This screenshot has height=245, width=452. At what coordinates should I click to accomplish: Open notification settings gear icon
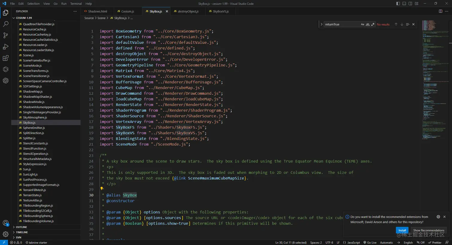438,217
